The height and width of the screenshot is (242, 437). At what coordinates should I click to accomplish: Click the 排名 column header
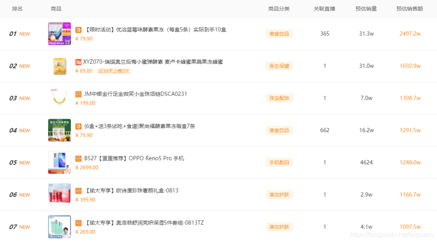pyautogui.click(x=17, y=9)
